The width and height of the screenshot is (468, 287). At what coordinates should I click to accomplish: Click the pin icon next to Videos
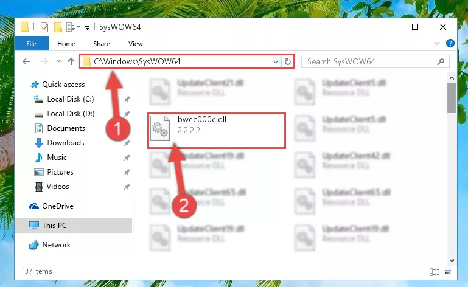(127, 187)
